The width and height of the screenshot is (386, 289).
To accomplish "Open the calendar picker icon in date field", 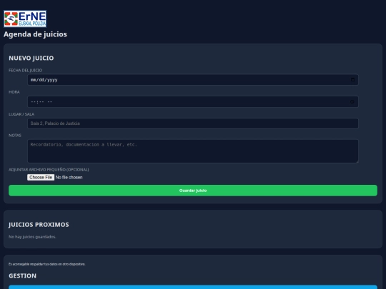I will [352, 80].
